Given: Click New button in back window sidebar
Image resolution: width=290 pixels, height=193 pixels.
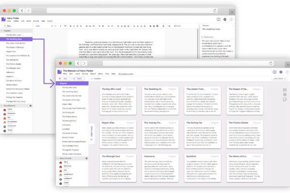Looking at the screenshot, I should tap(7, 26).
